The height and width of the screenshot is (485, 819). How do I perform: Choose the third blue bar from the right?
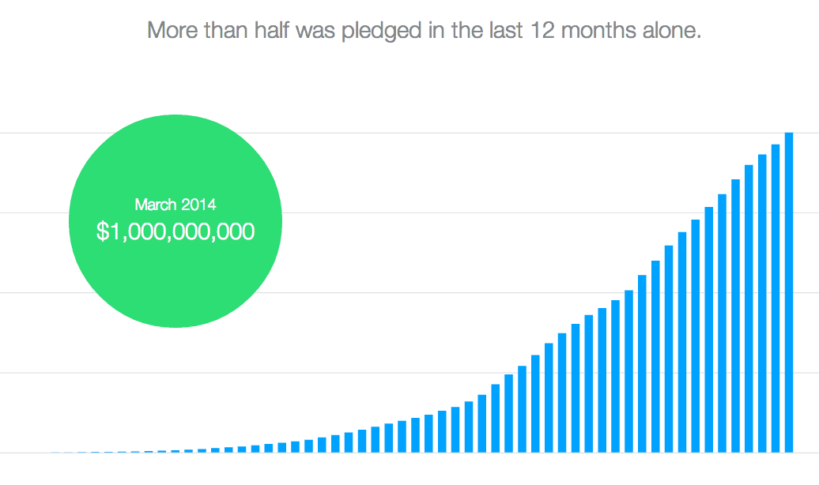click(762, 303)
